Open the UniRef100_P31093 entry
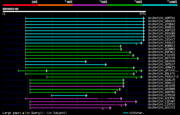Screen dimensions: 180x115 [x=161, y=55]
